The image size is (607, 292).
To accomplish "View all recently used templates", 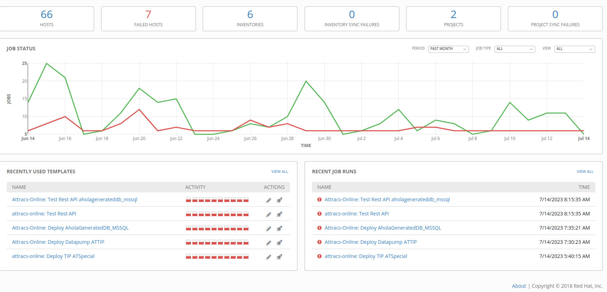I will point(280,172).
